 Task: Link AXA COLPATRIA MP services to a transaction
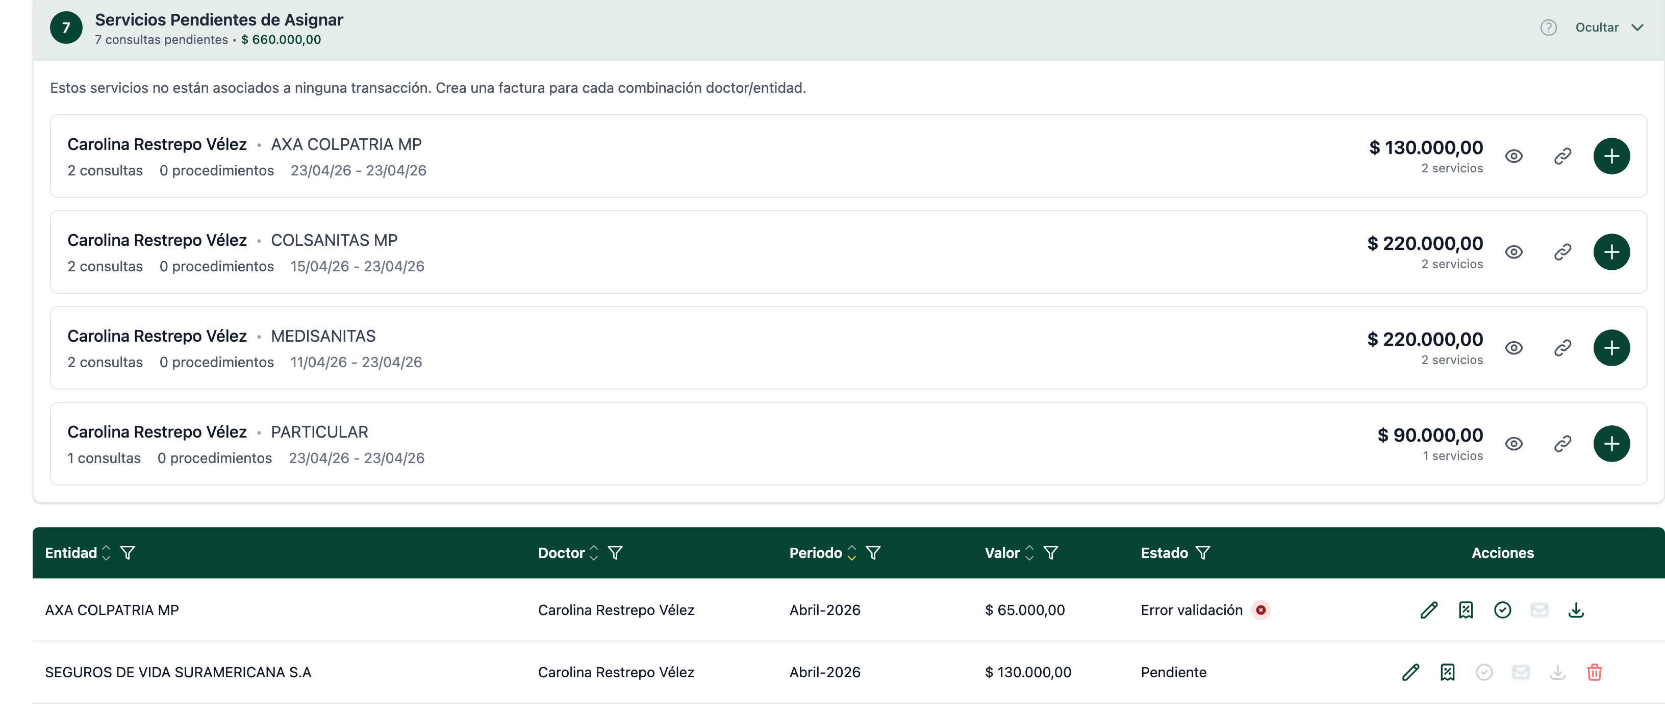pyautogui.click(x=1563, y=157)
